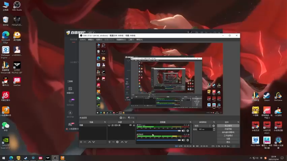Select the 微信 desktop icon

[x=5, y=127]
